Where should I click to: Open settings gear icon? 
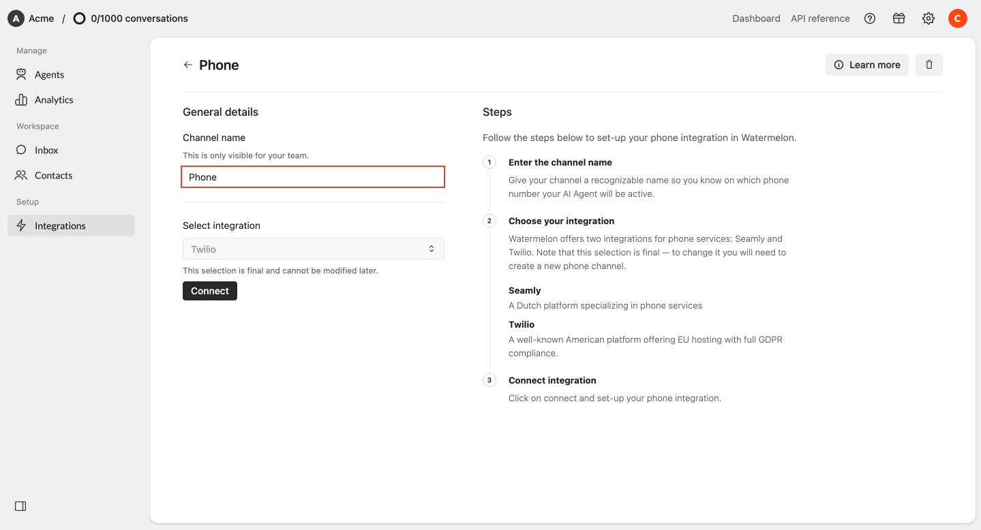pos(929,18)
